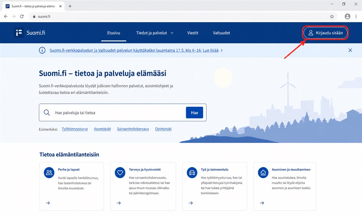The height and width of the screenshot is (217, 362).
Task: Click the Terveys ja hyvinvointi heart icon
Action: (x=120, y=173)
